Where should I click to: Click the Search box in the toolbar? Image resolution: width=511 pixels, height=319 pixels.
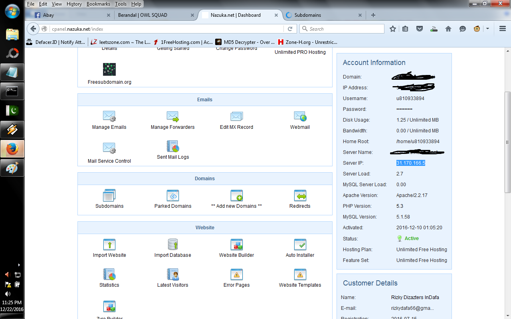(x=342, y=29)
